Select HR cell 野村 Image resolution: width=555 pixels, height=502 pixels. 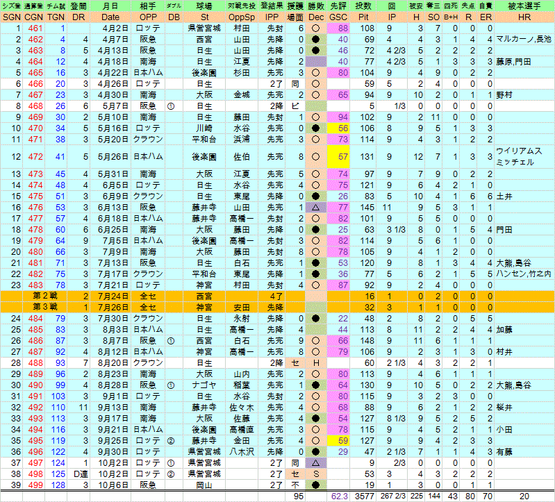[x=504, y=95]
